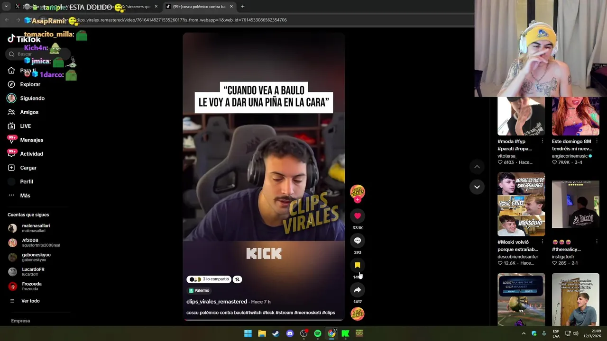Show hidden system tray icons
Image resolution: width=607 pixels, height=341 pixels.
click(x=524, y=333)
